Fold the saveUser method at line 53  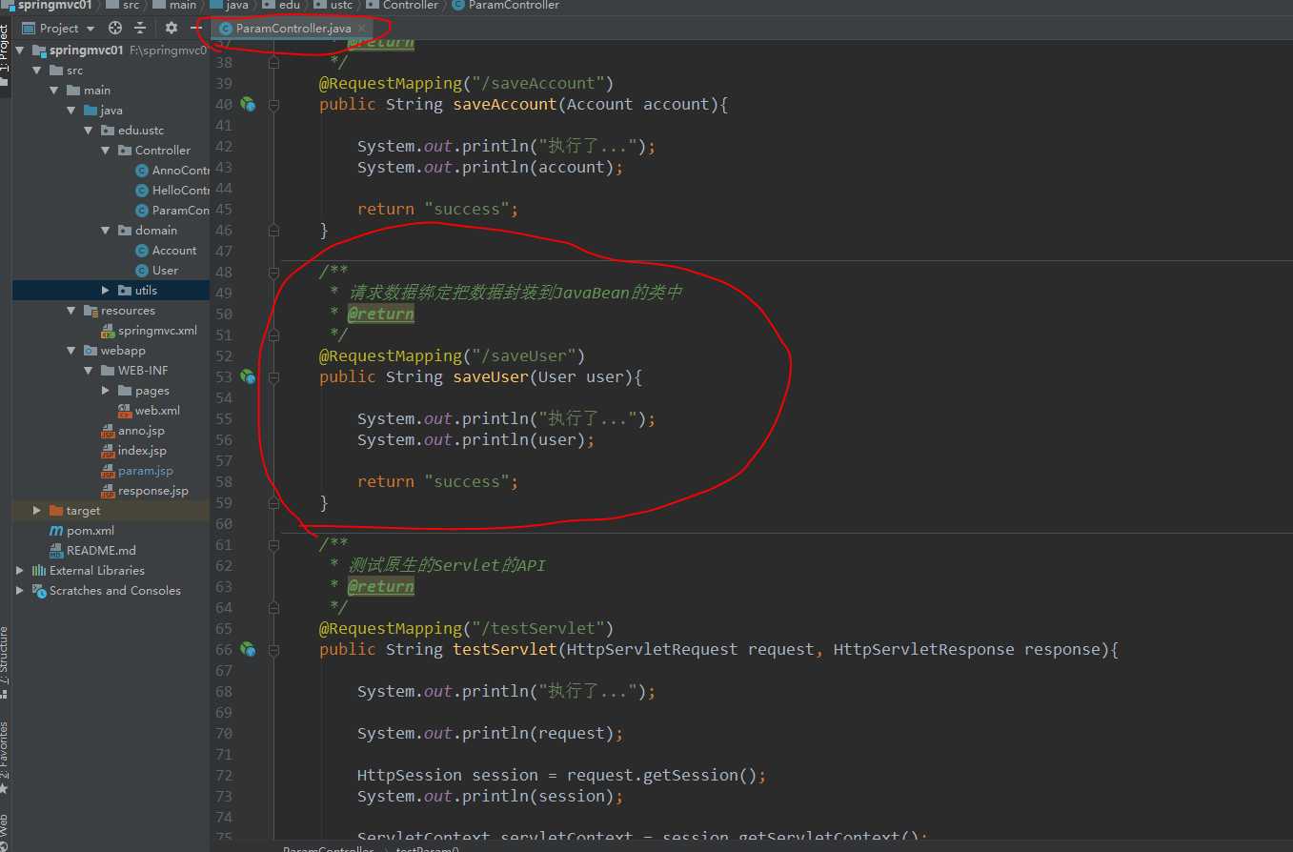click(274, 376)
